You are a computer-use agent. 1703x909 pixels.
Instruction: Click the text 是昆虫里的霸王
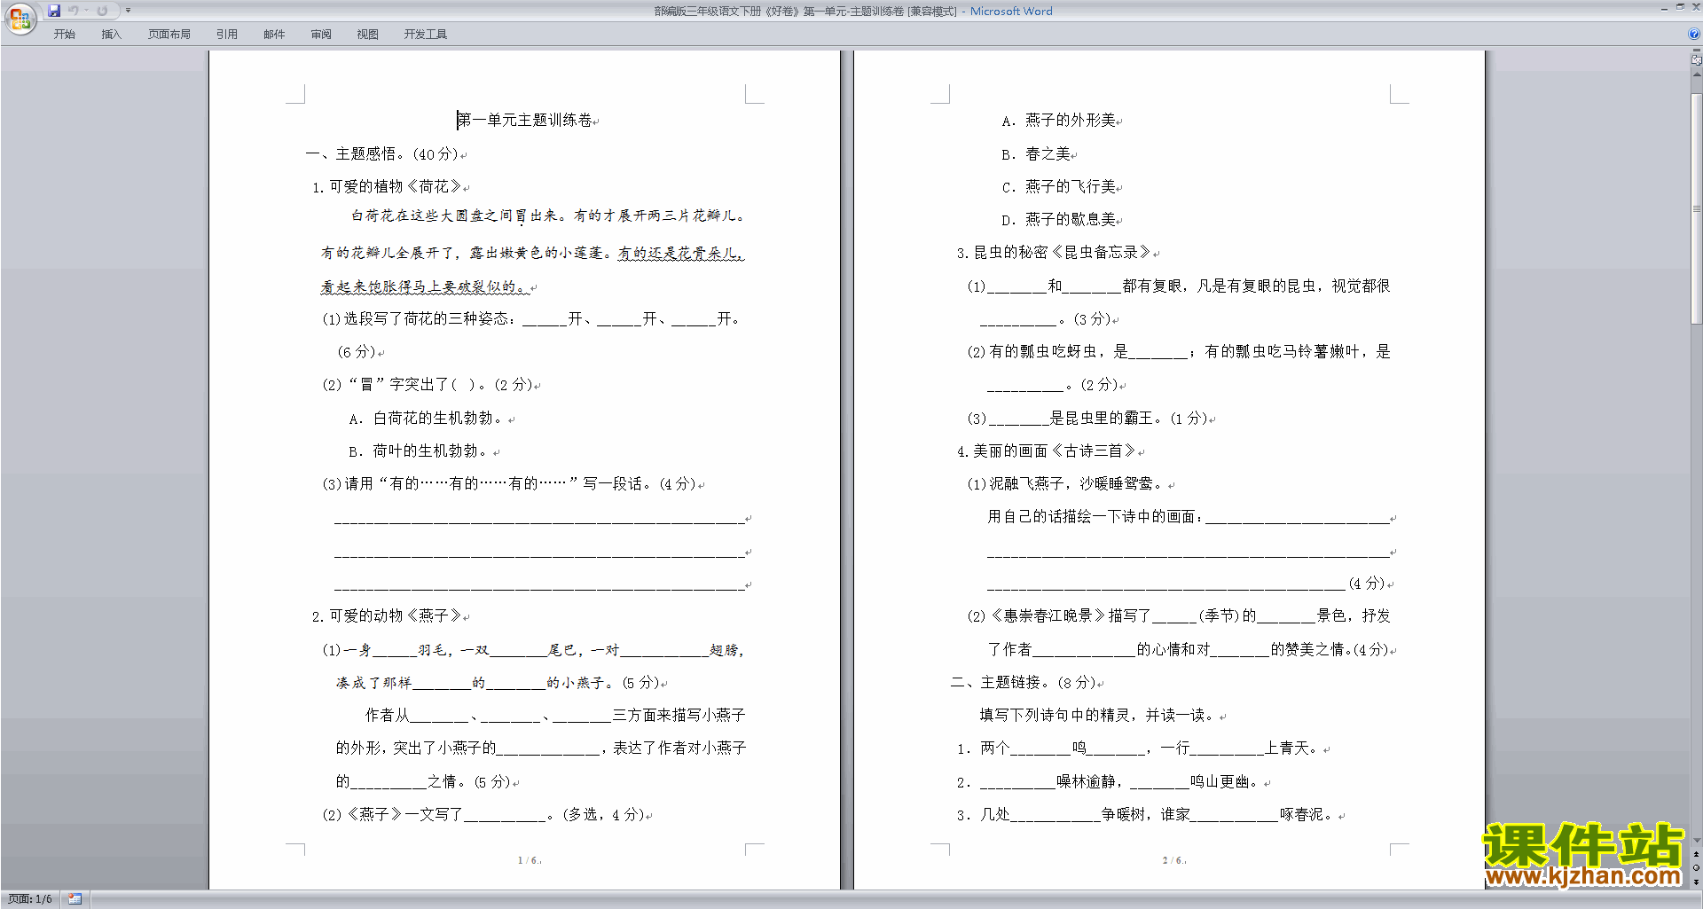[1102, 419]
